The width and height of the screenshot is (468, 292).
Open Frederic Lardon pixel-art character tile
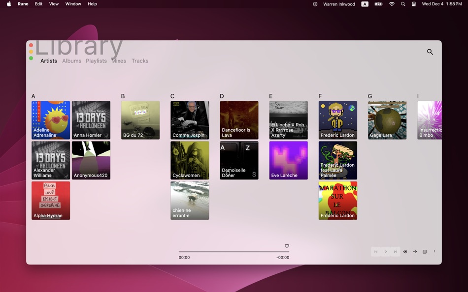[x=338, y=120]
